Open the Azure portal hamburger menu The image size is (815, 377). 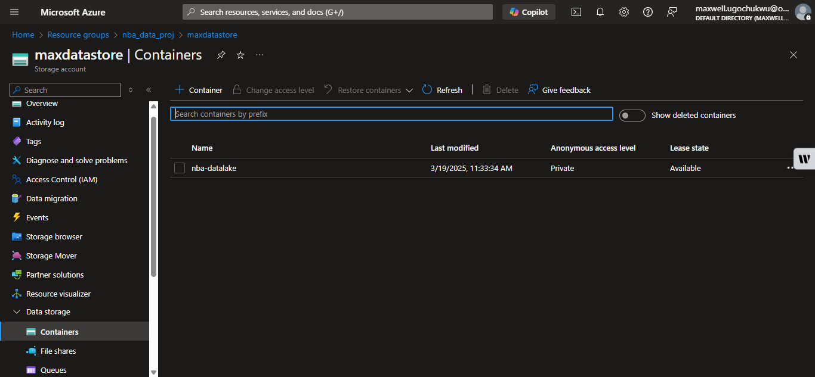[x=15, y=12]
